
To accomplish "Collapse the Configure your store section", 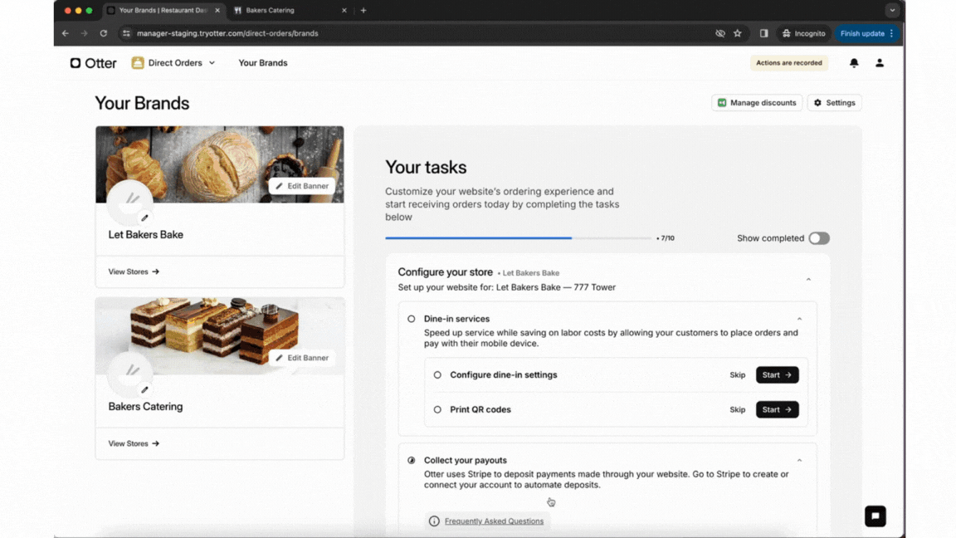I will [808, 280].
